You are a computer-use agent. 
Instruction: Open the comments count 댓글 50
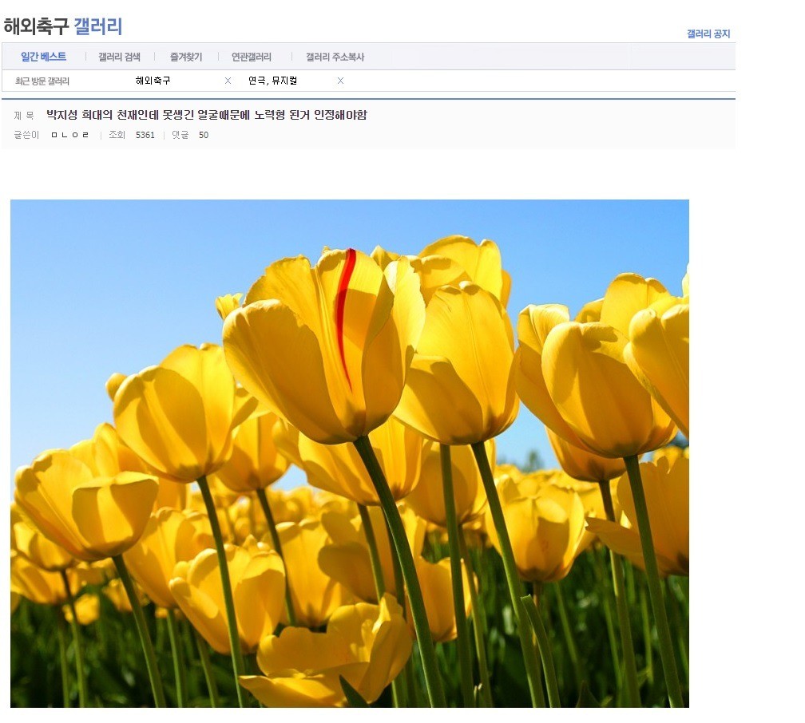pos(192,135)
